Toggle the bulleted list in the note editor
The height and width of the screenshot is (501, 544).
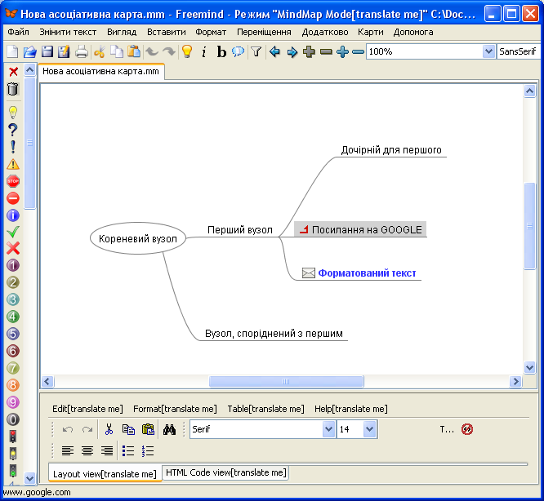pyautogui.click(x=128, y=450)
